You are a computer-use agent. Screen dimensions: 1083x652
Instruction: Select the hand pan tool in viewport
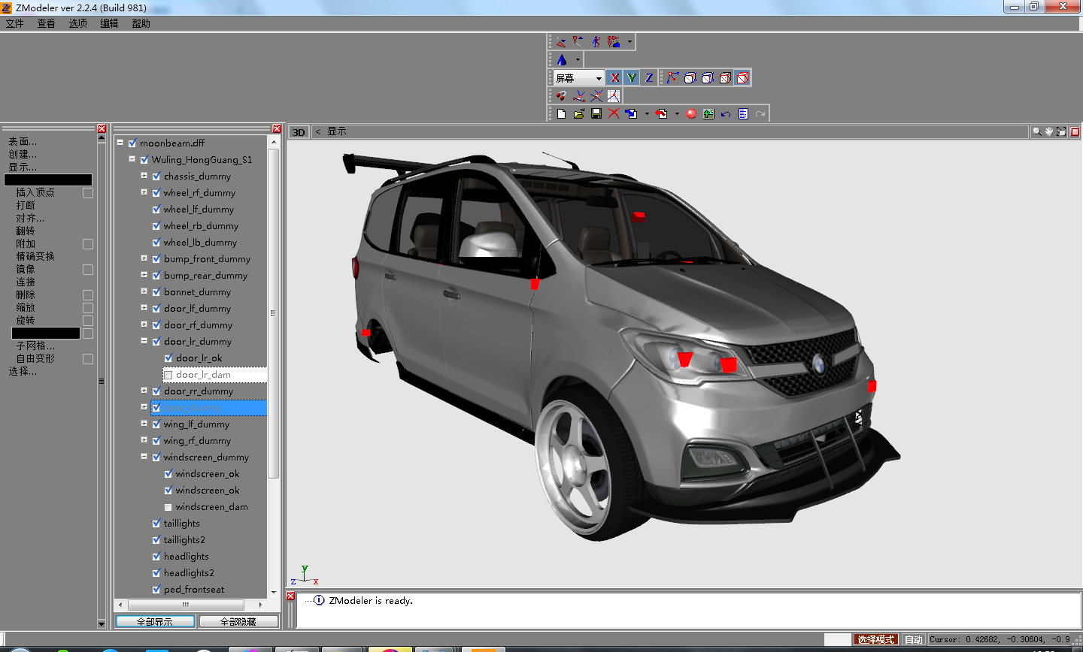(x=1049, y=131)
